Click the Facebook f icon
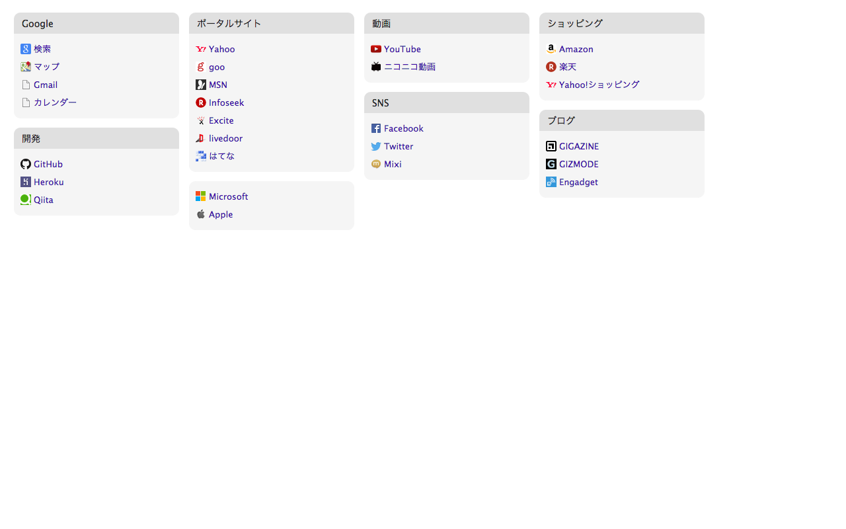The height and width of the screenshot is (529, 846). click(376, 128)
